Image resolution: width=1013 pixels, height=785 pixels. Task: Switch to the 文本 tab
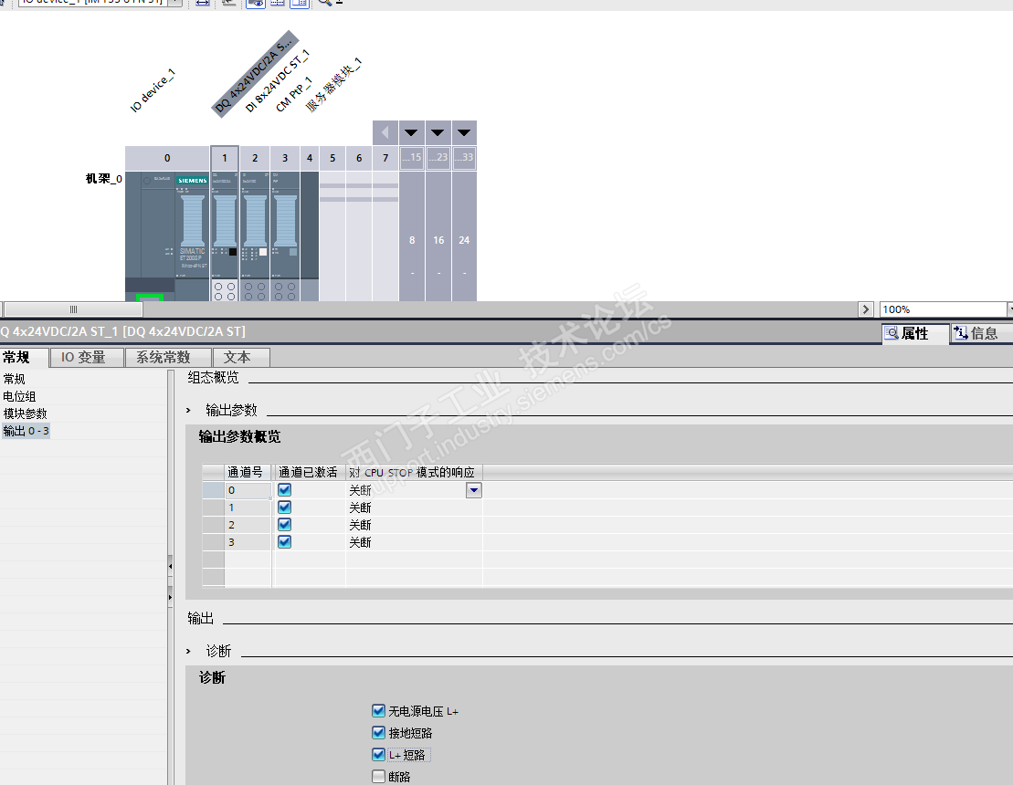point(241,357)
